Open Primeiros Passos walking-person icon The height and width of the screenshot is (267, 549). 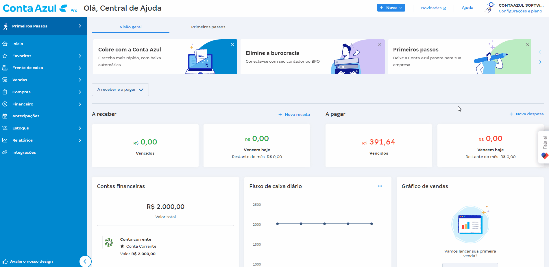(x=5, y=26)
